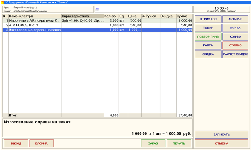This screenshot has width=252, height=151.
Task: Click the Номенклатура column header
Action: click(35, 16)
